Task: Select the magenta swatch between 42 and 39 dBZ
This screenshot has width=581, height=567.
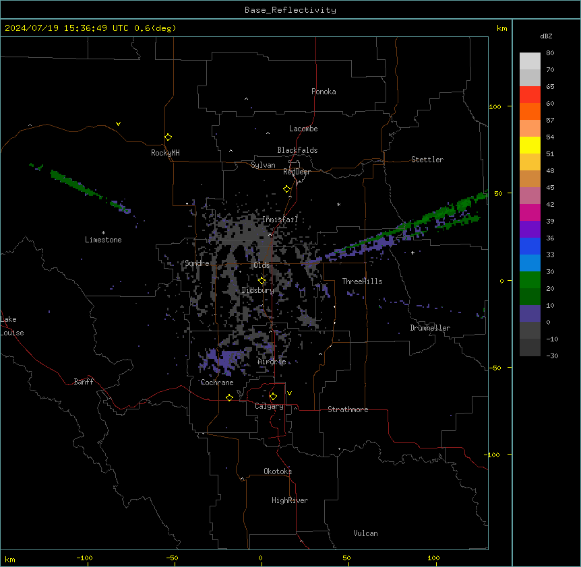Action: tap(530, 212)
